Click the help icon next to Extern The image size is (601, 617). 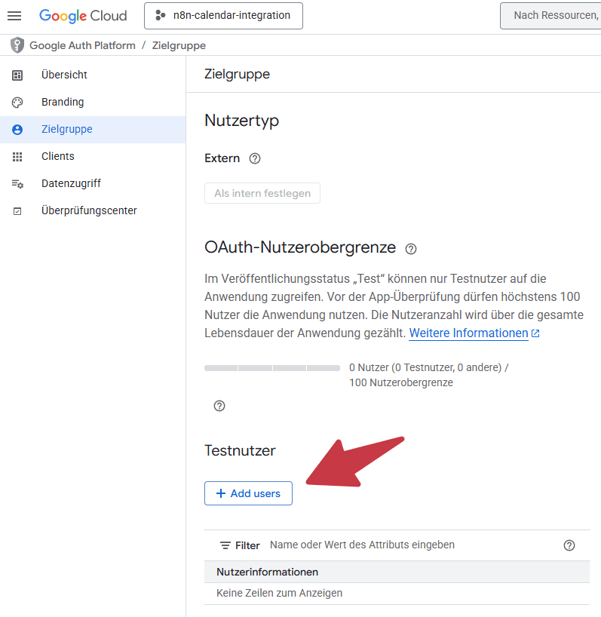pyautogui.click(x=255, y=158)
